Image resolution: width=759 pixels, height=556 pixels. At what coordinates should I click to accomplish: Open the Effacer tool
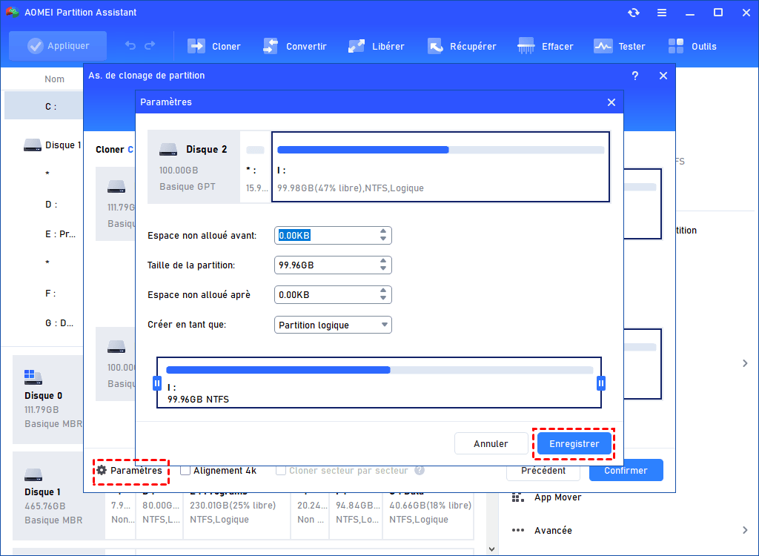pyautogui.click(x=546, y=47)
